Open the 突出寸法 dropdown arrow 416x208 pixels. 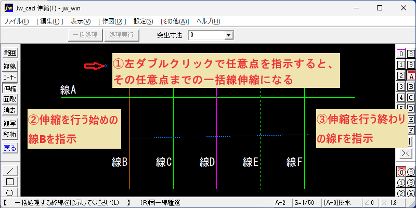point(228,35)
